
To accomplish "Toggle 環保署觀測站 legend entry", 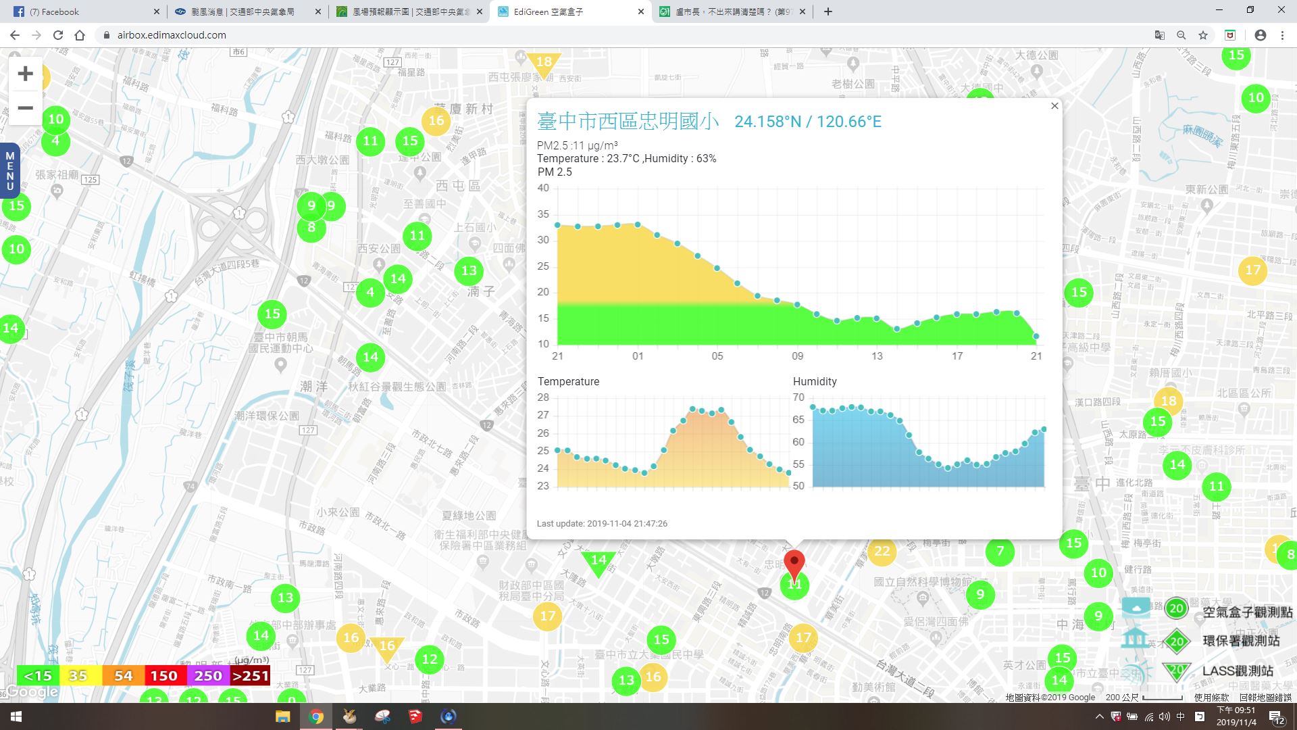I will (x=1221, y=641).
